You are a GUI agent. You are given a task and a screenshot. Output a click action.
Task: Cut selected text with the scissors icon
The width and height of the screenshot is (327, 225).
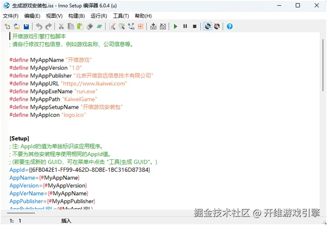pyautogui.click(x=61, y=26)
